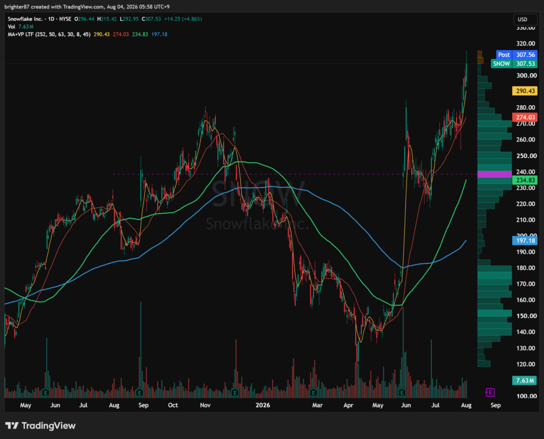Open the earnings marker between May and Jun 2025
This screenshot has height=439, width=544.
pyautogui.click(x=45, y=392)
